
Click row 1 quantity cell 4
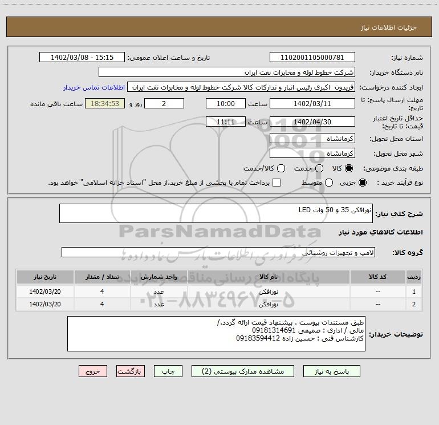(102, 292)
